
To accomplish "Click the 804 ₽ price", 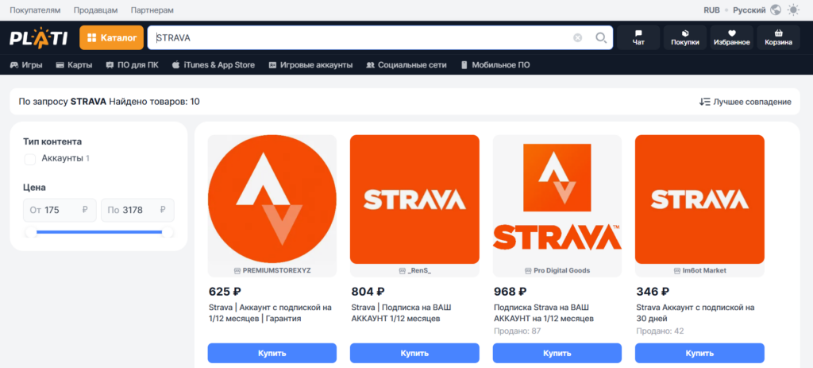I will [368, 291].
